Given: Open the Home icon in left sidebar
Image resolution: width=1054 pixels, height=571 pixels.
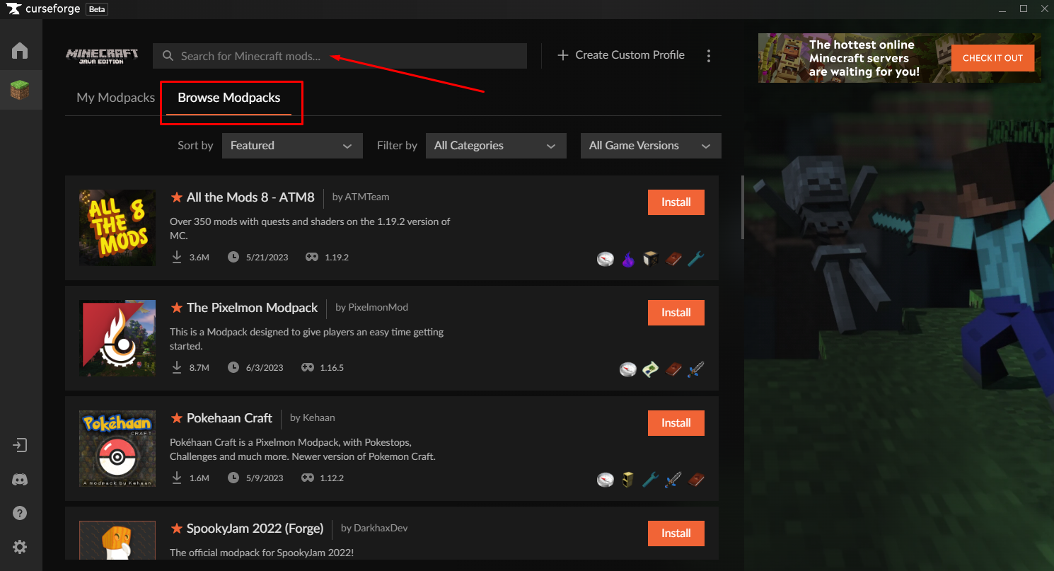Looking at the screenshot, I should [20, 51].
